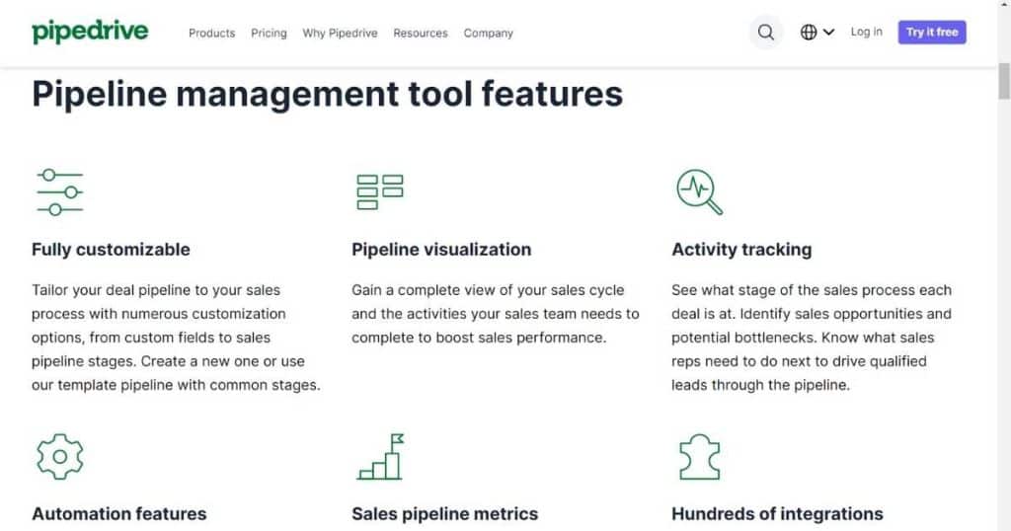Click the Activity tracking magnifier icon
Image resolution: width=1011 pixels, height=531 pixels.
[x=700, y=192]
